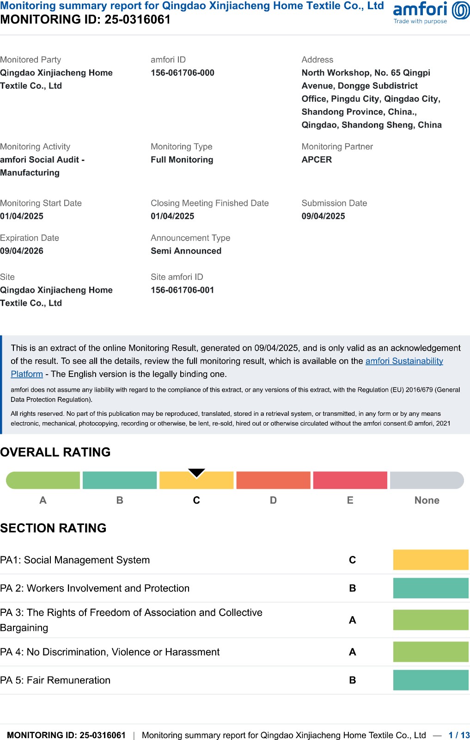This screenshot has width=470, height=740.
Task: Click the teal swatch for PA 2 Workers Involvement
Action: click(x=430, y=588)
